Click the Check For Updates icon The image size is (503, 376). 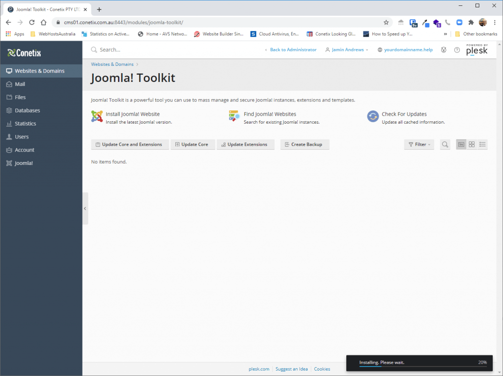373,116
